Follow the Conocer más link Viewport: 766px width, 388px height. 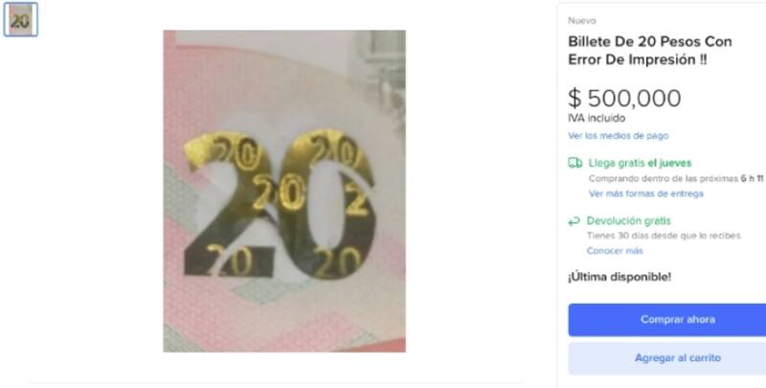(x=615, y=251)
